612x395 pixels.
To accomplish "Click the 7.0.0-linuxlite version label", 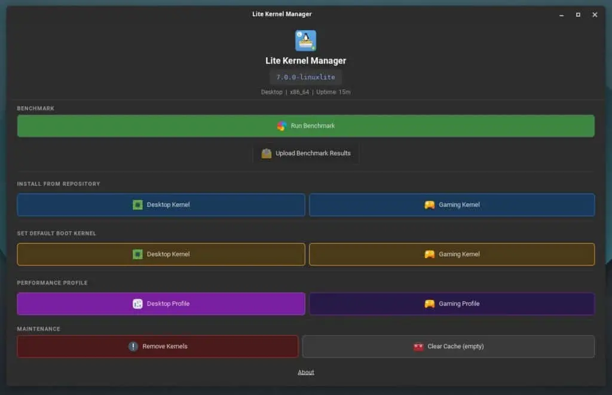I will (305, 77).
